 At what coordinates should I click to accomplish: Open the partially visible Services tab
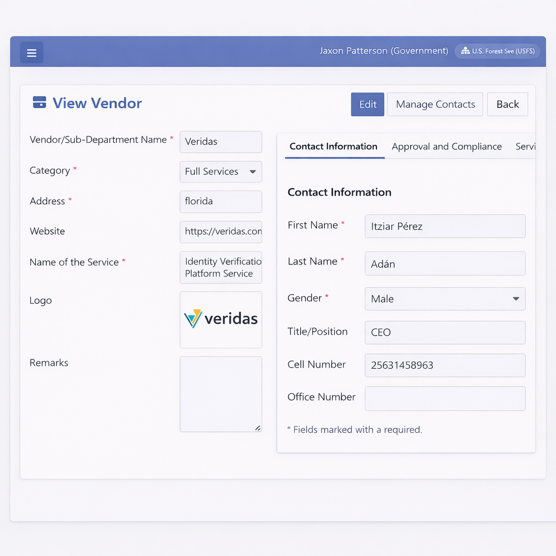tap(525, 147)
